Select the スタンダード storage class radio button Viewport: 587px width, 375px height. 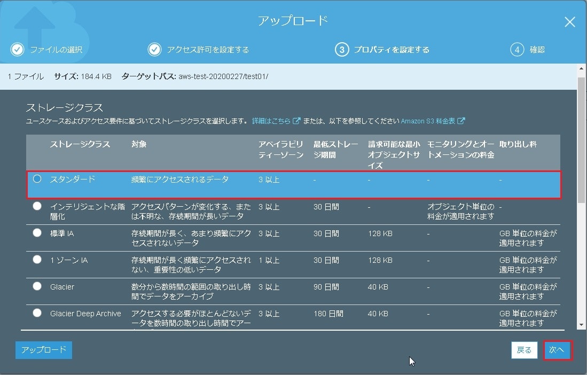tap(37, 179)
